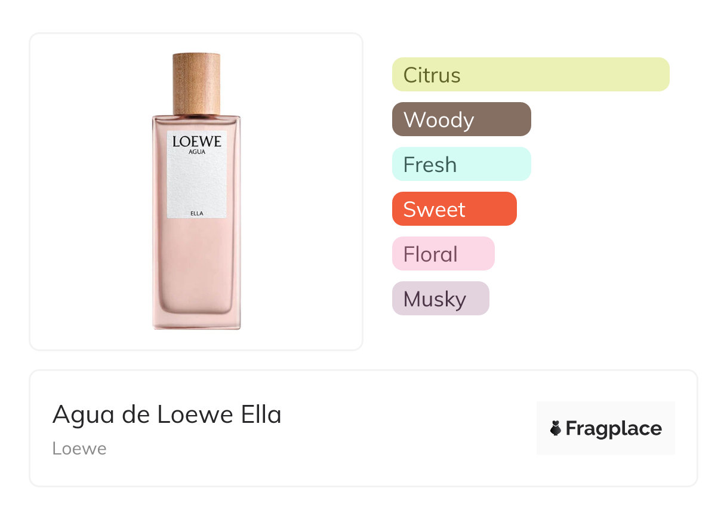The height and width of the screenshot is (516, 727).
Task: Choose the Musky accord tag
Action: coord(440,299)
